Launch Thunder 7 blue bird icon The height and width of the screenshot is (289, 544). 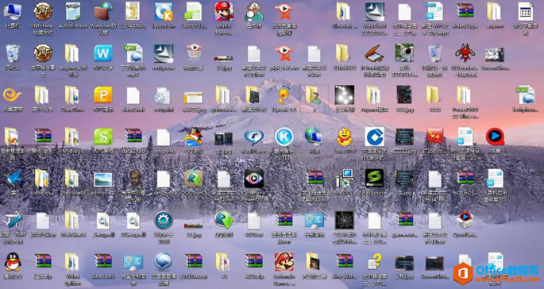13,179
